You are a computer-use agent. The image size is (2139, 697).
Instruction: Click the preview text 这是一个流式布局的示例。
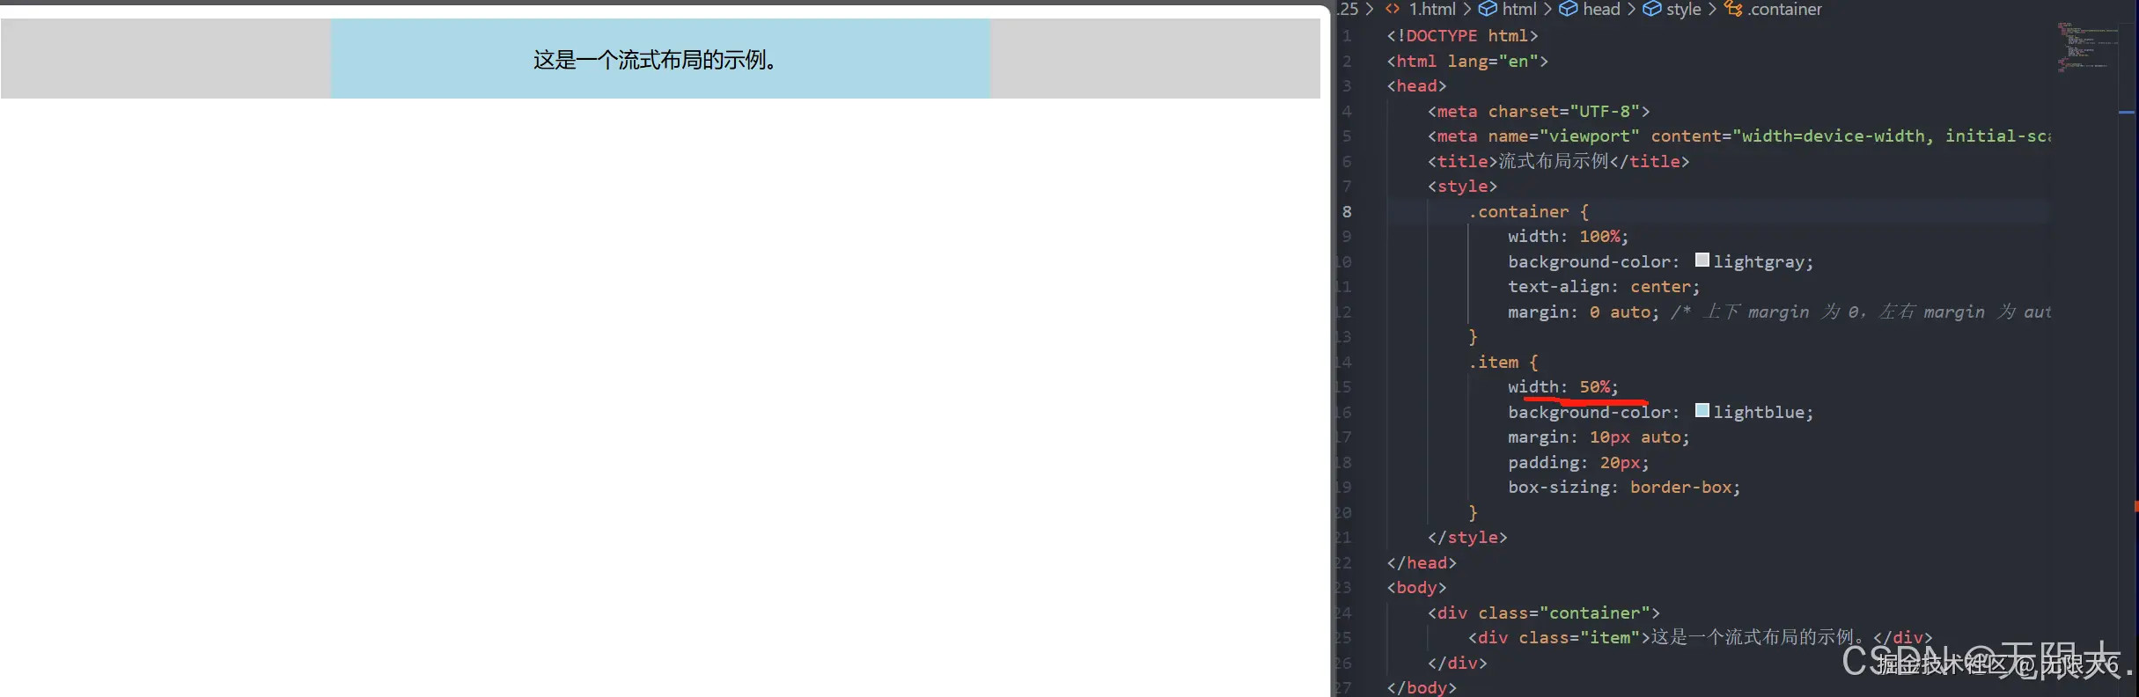coord(655,60)
